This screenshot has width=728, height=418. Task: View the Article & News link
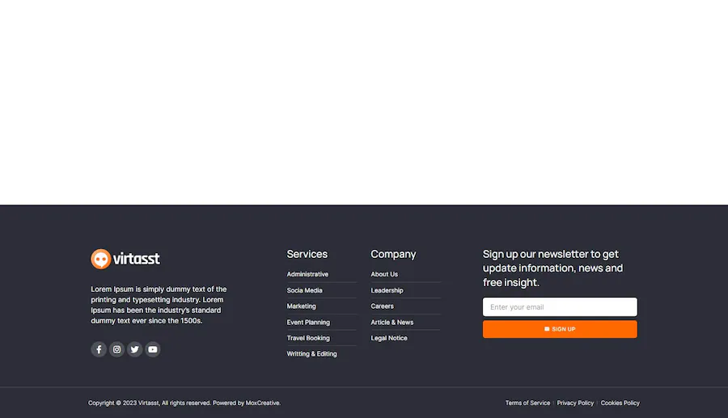392,322
